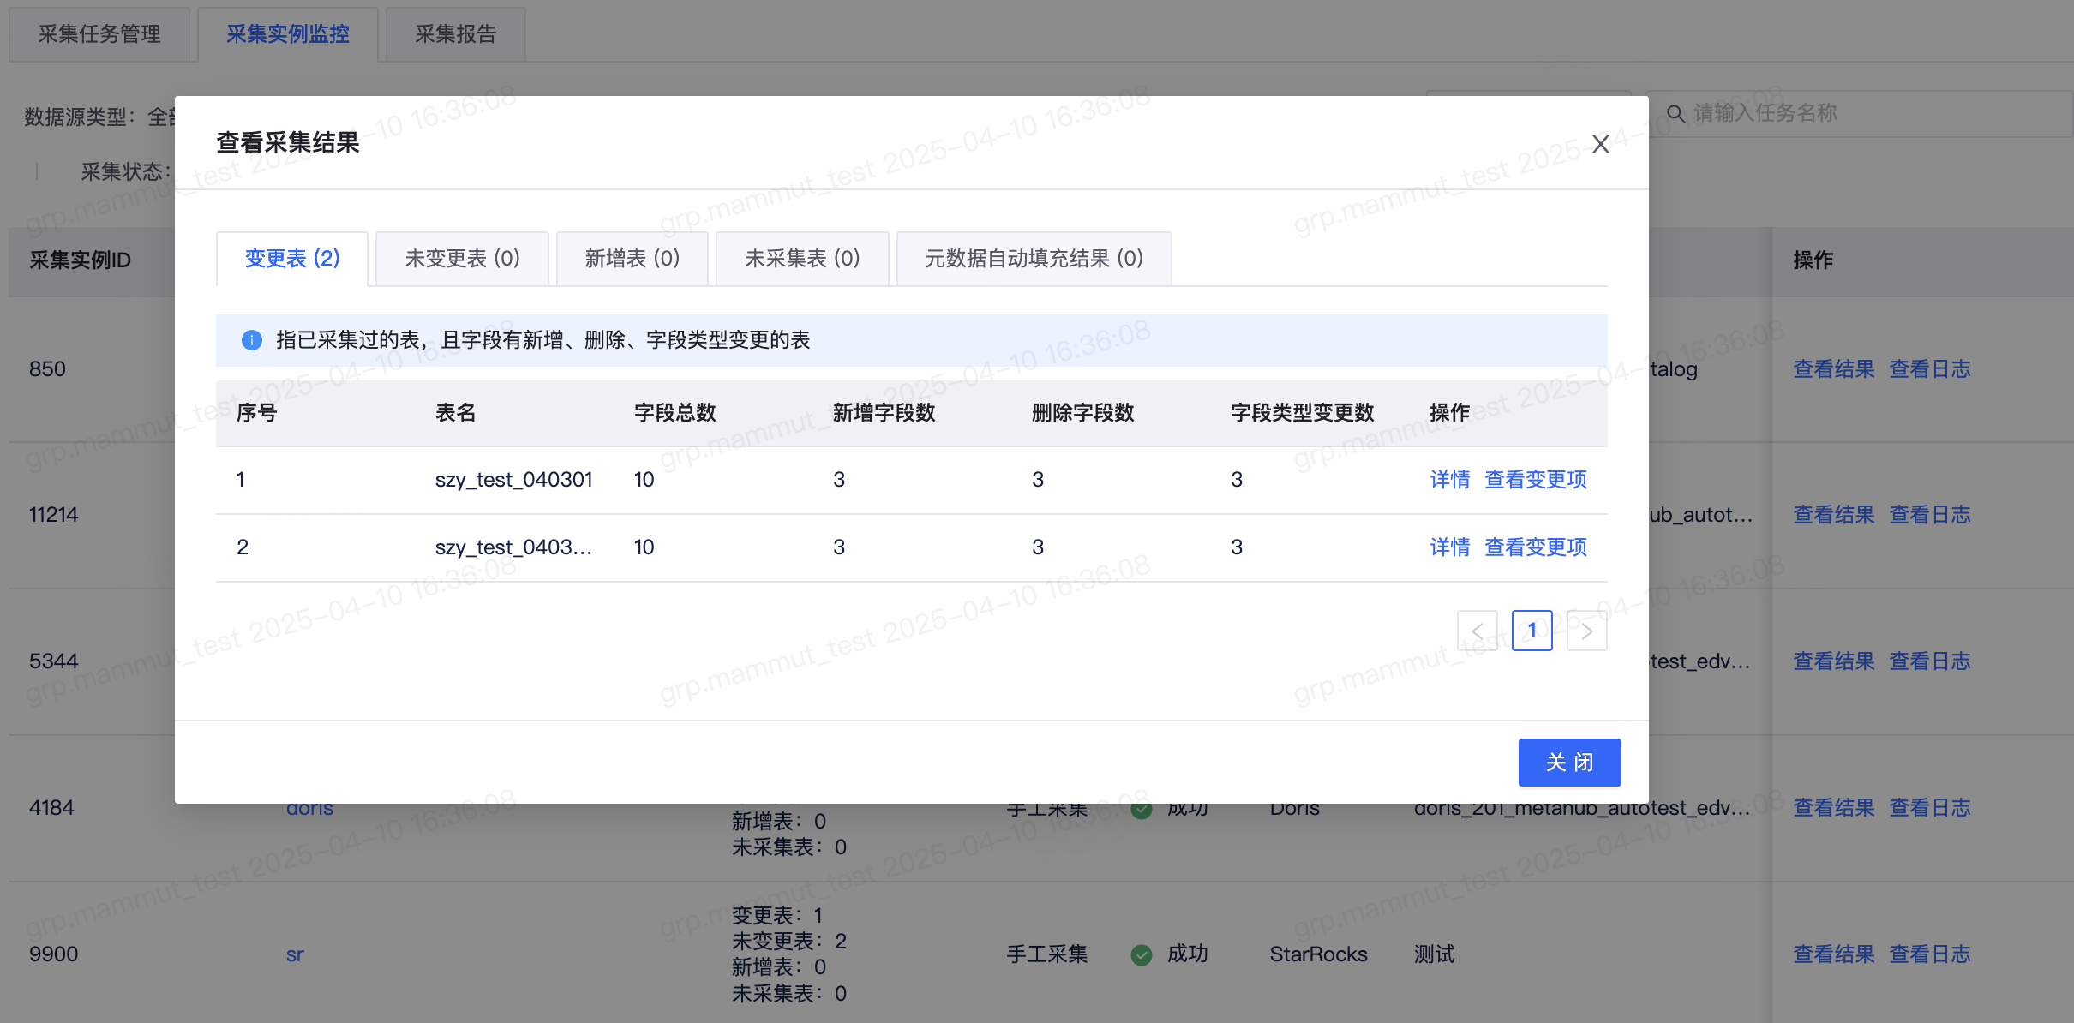The height and width of the screenshot is (1023, 2074).
Task: Select the 变更表 (2) tab
Action: point(292,259)
